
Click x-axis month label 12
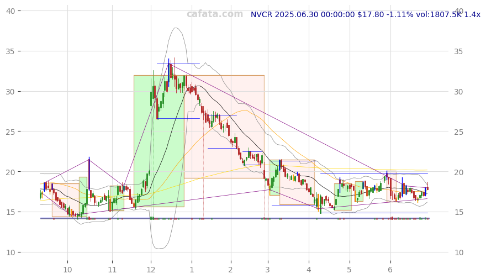coord(151,270)
